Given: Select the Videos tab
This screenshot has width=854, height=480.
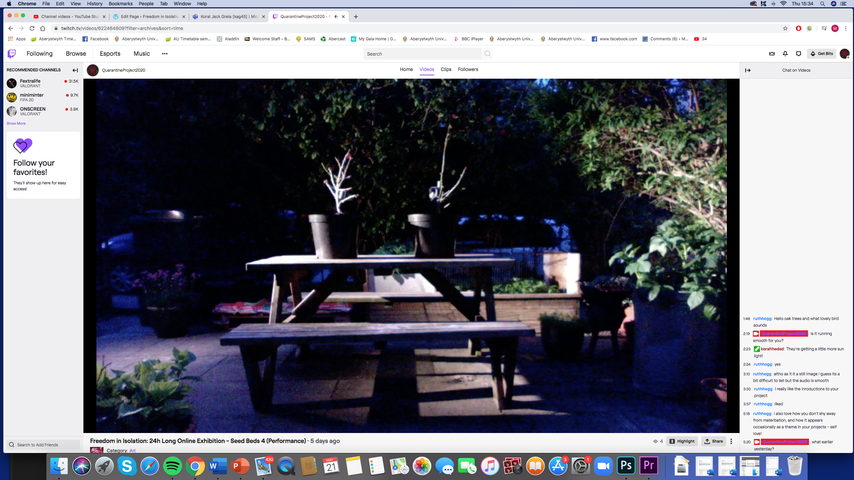Looking at the screenshot, I should tap(427, 69).
